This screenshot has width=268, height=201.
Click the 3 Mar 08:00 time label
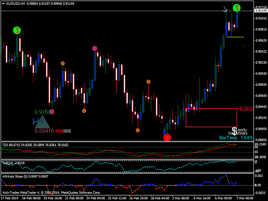tap(181, 198)
